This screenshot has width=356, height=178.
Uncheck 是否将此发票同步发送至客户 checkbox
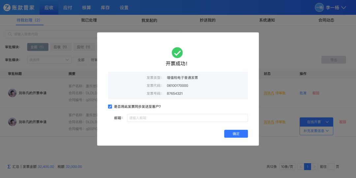pyautogui.click(x=110, y=106)
